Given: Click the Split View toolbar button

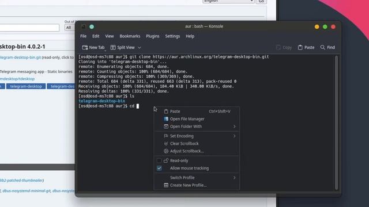Looking at the screenshot, I should pos(123,48).
